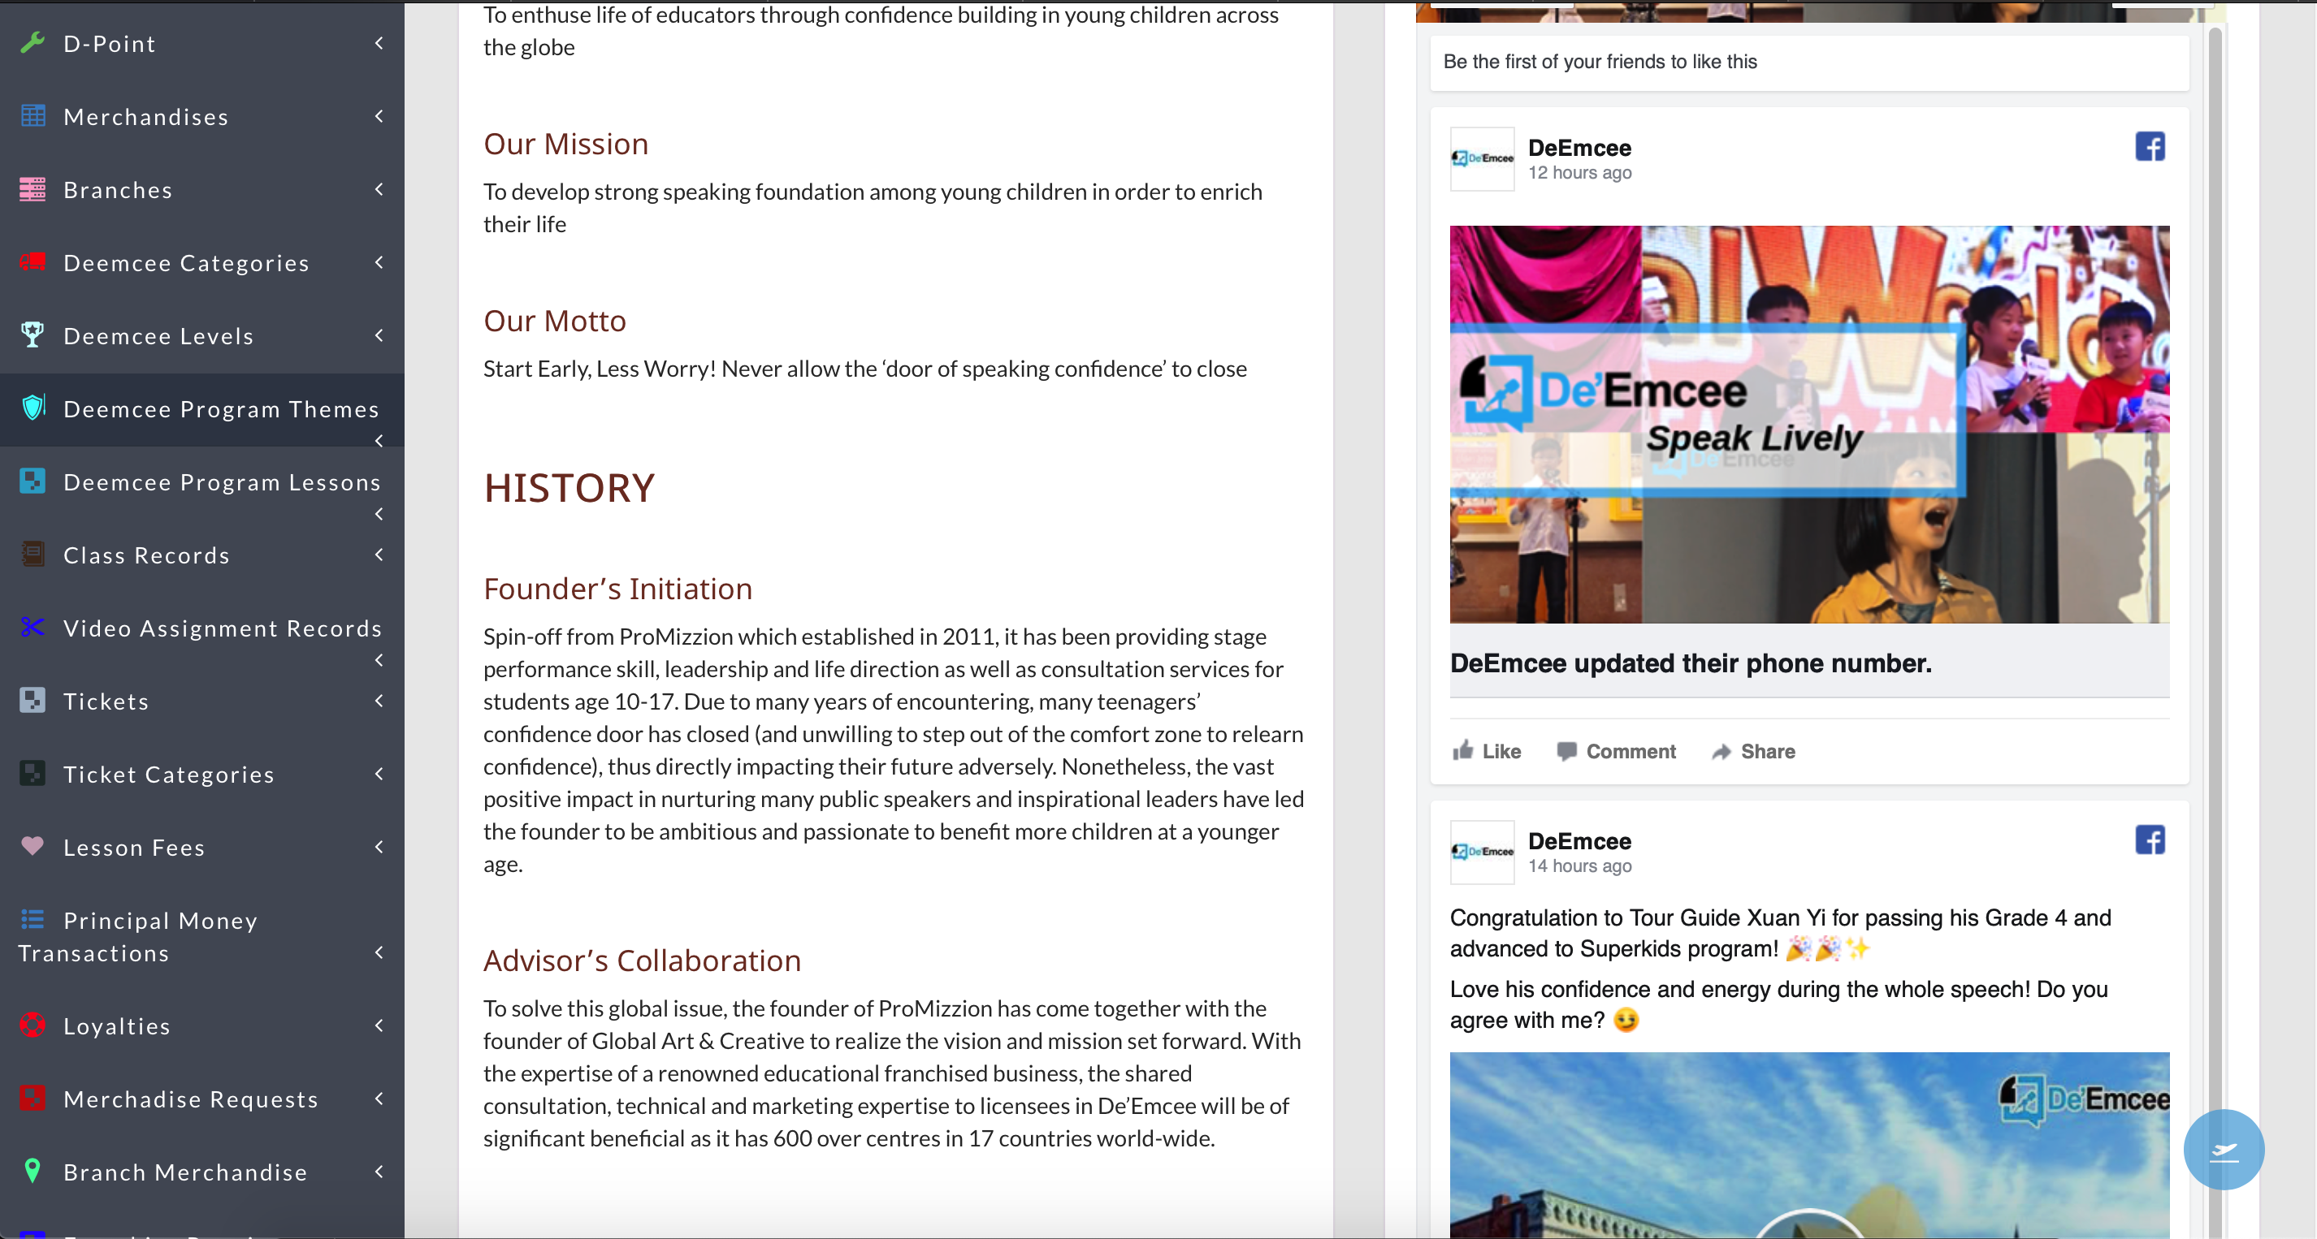Expand the Tickets sidebar chevron
Screen dimensions: 2317x1239
(x=378, y=701)
